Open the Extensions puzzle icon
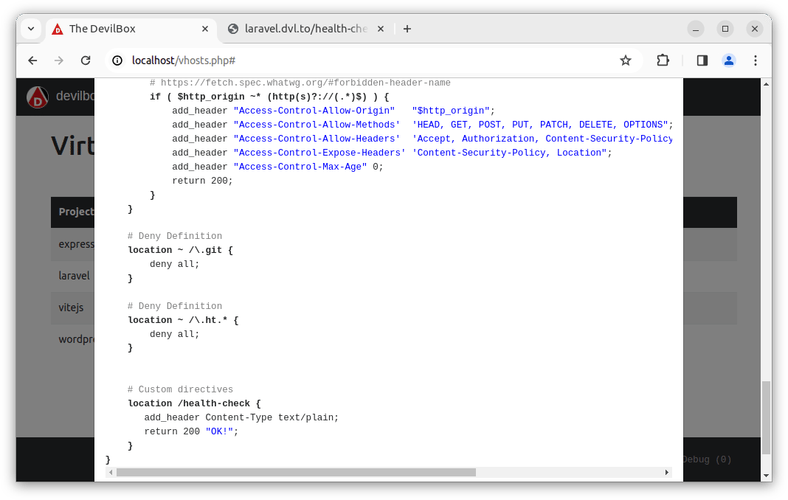This screenshot has height=500, width=788. tap(663, 60)
